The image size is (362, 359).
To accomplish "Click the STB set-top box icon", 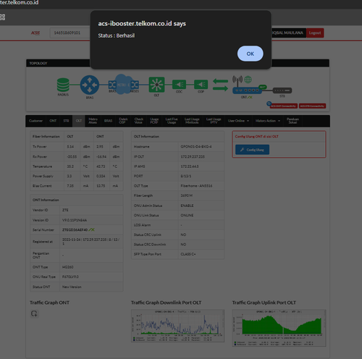I will (282, 90).
